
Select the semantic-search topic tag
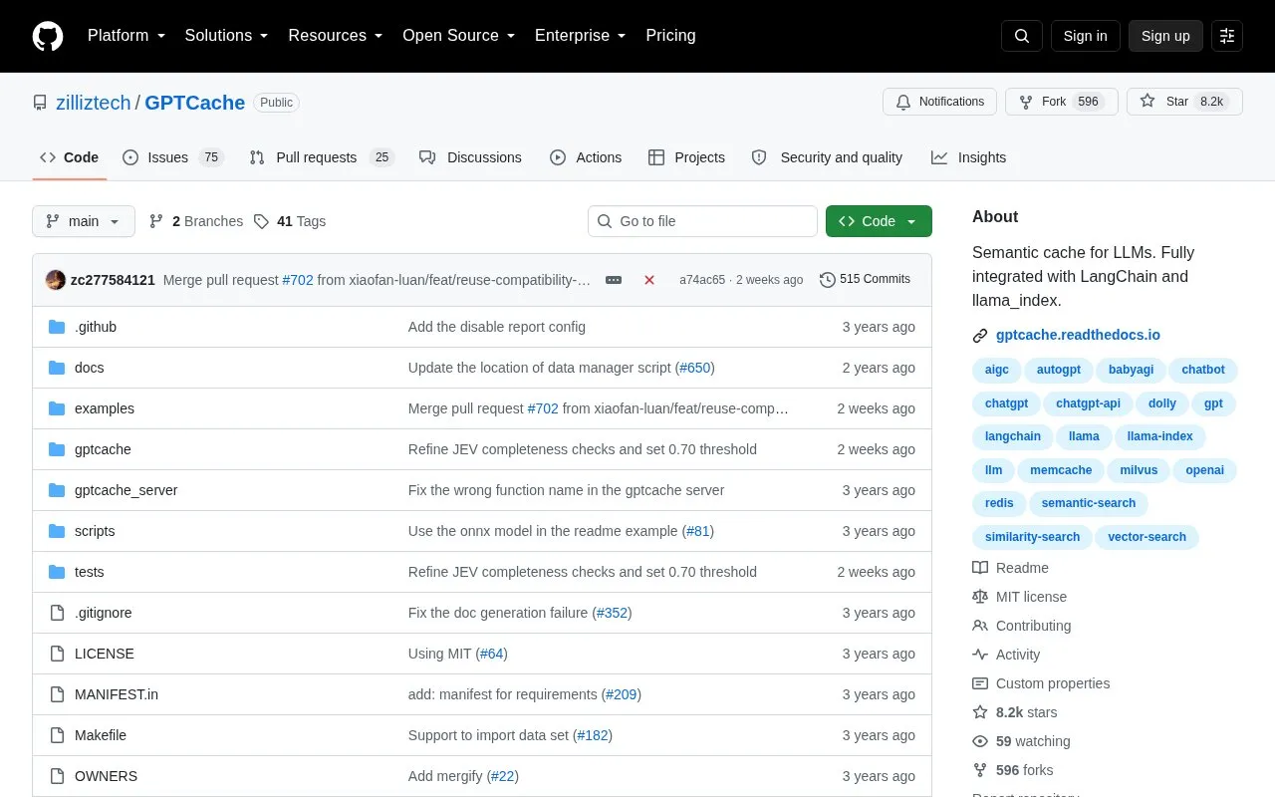point(1089,503)
